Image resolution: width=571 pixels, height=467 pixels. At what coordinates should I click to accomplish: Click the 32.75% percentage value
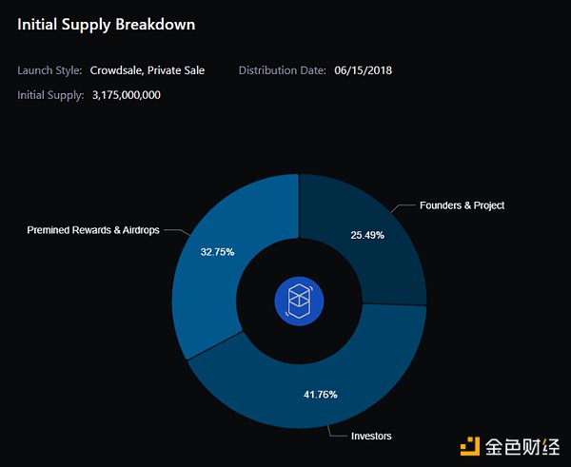pos(218,254)
